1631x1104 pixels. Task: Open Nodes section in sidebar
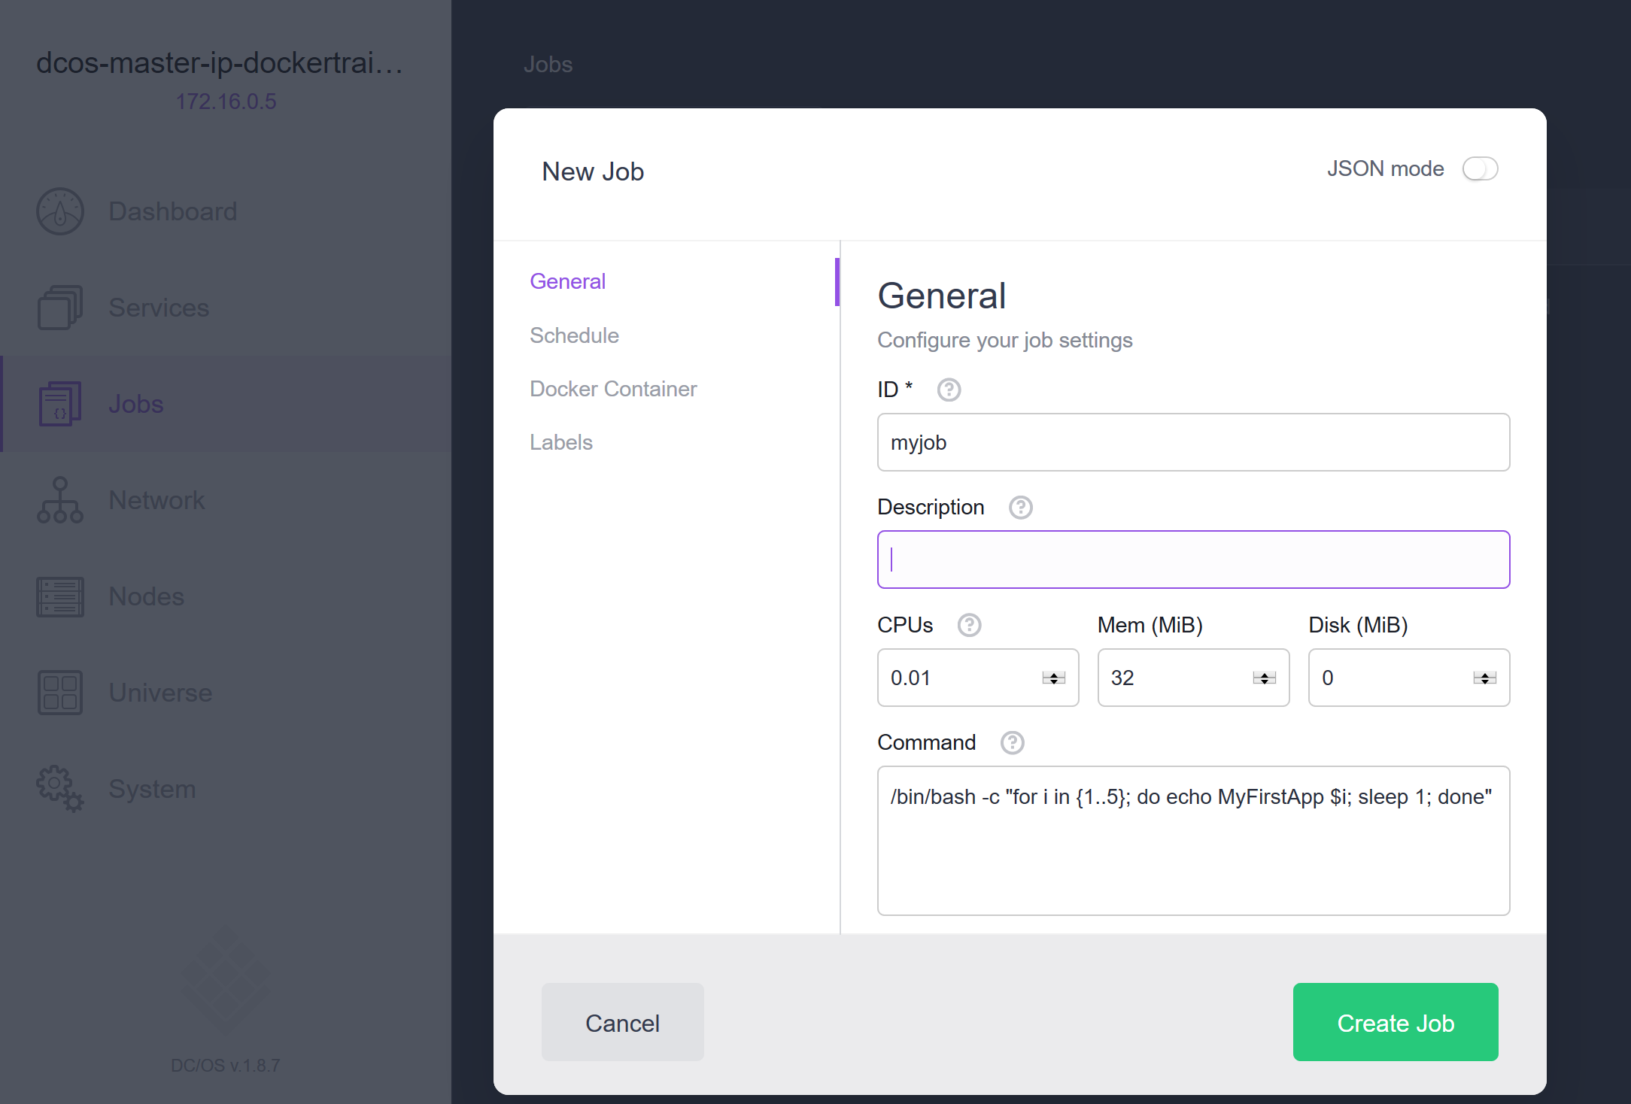coord(226,596)
